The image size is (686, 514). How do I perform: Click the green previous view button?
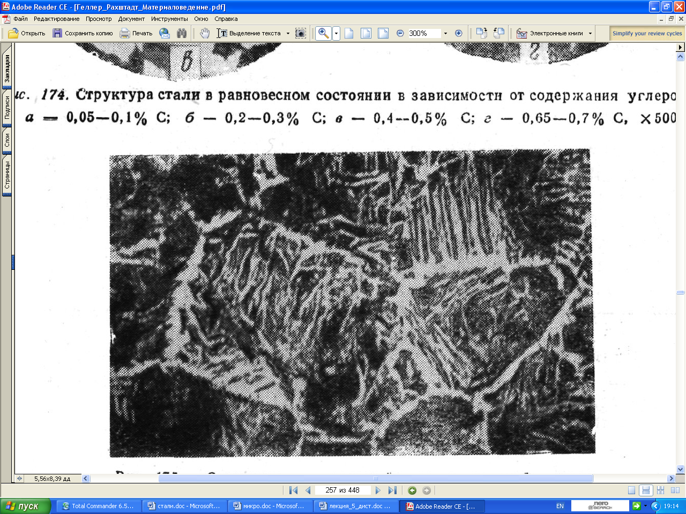click(x=412, y=490)
